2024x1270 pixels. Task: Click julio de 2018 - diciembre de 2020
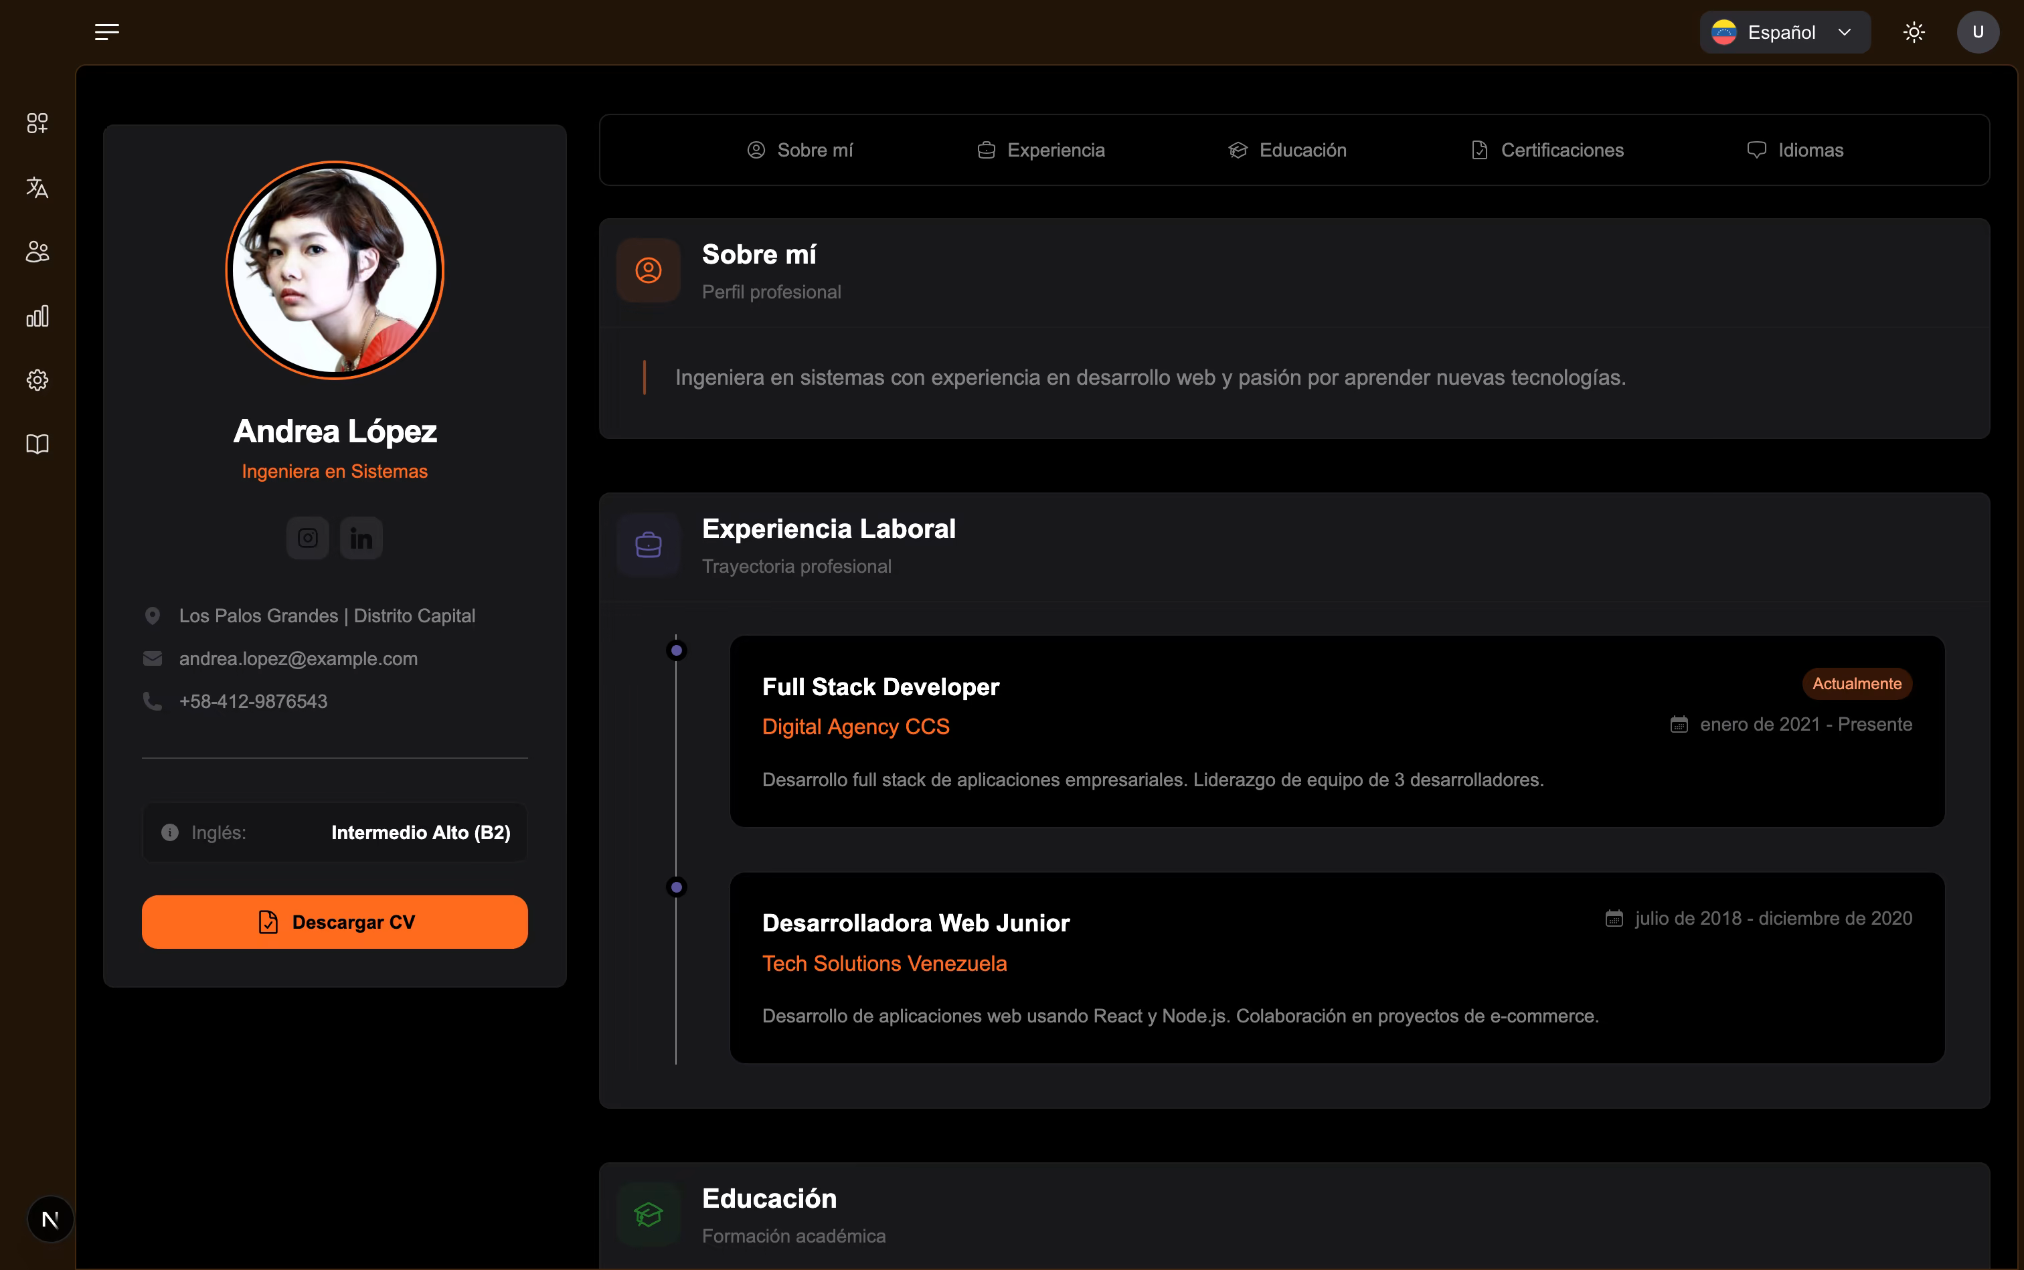(x=1774, y=918)
